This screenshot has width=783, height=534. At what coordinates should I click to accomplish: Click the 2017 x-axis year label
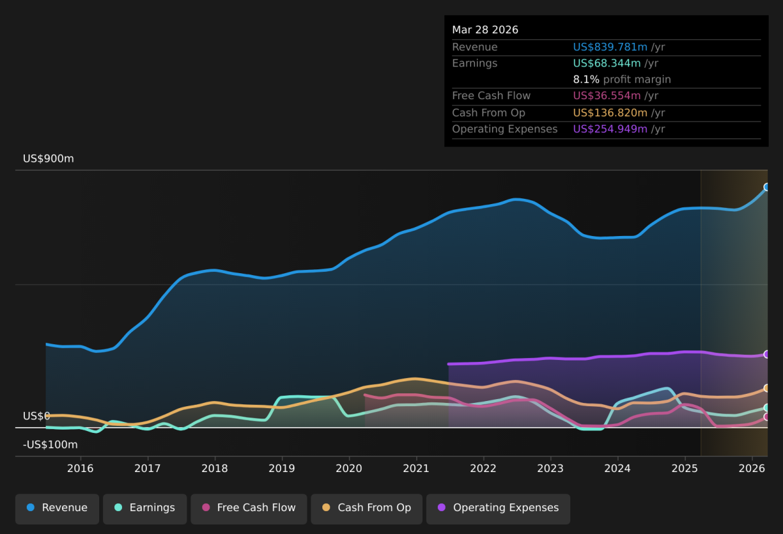click(147, 468)
